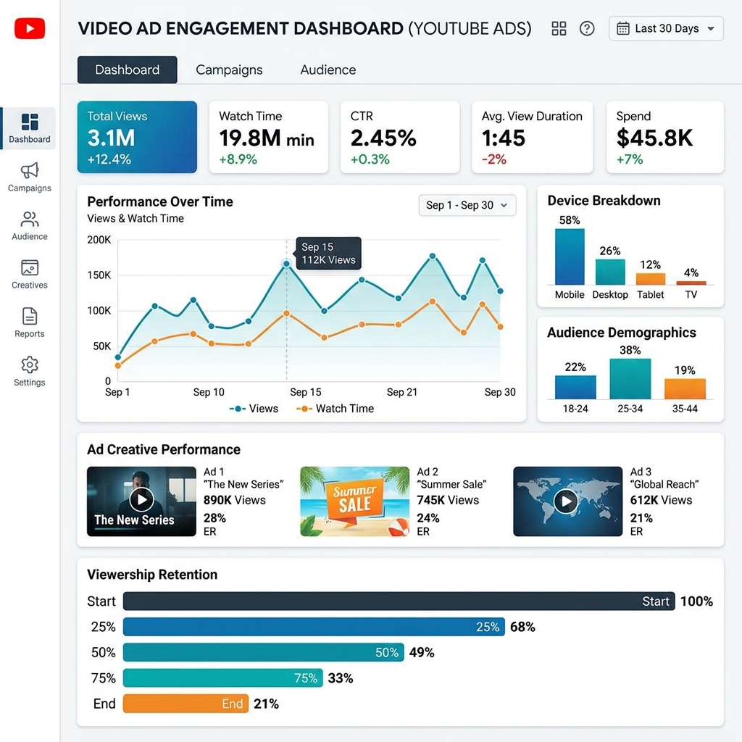Click "890K Views" for Ad 1
This screenshot has height=742, width=742.
pyautogui.click(x=235, y=500)
